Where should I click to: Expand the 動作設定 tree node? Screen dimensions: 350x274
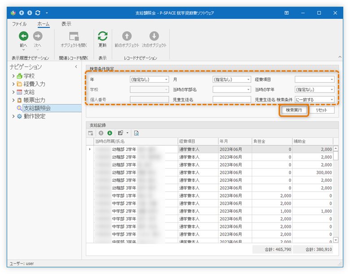pos(13,116)
